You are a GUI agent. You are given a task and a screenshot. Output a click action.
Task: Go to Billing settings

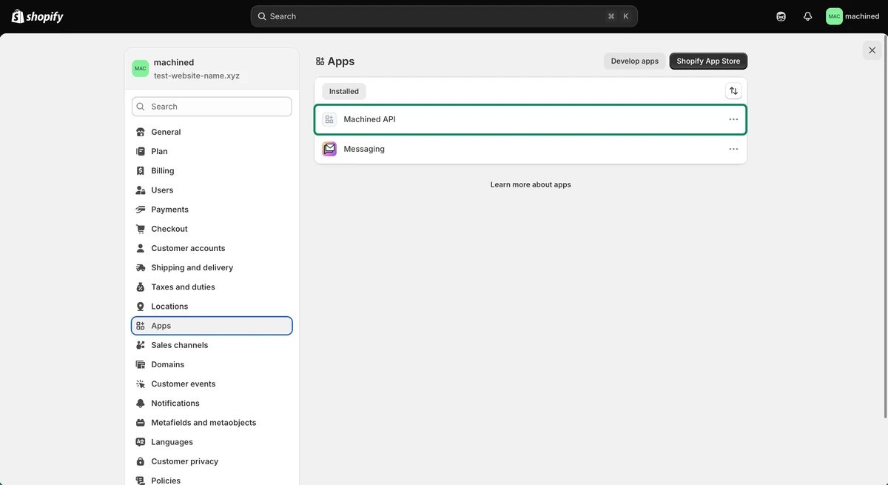pos(212,170)
